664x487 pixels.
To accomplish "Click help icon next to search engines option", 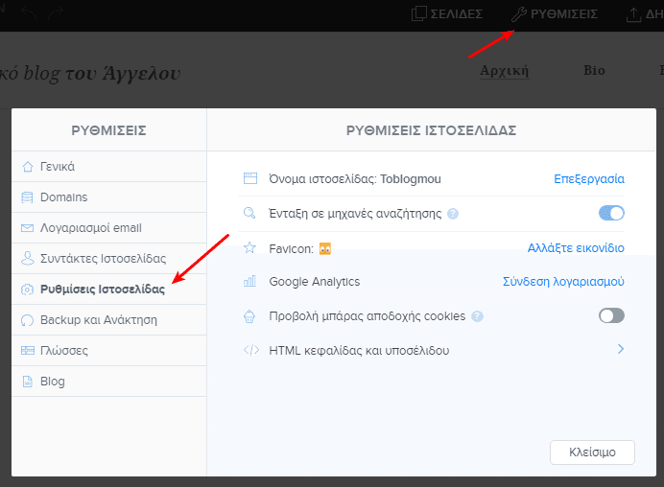I will click(453, 214).
